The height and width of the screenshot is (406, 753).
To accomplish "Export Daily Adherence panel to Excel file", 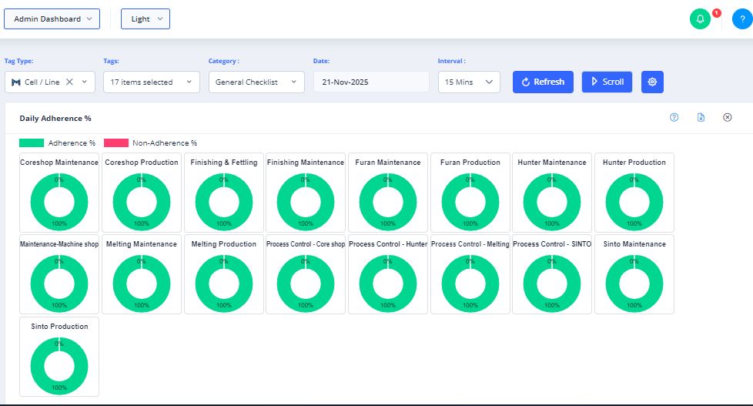I will click(701, 118).
